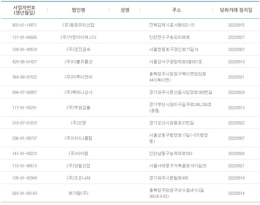Select business number 894-87-00857

click(x=24, y=92)
